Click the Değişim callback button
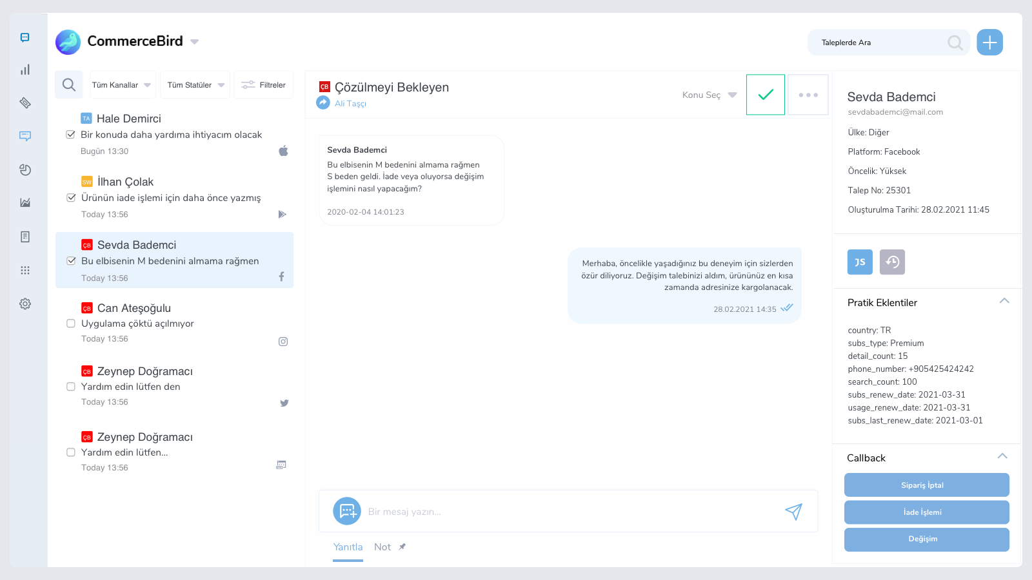Screen dimensions: 1032x580 point(927,539)
